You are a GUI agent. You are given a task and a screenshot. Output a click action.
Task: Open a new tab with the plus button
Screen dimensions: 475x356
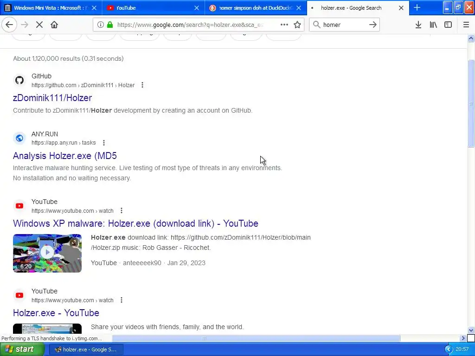[417, 7]
